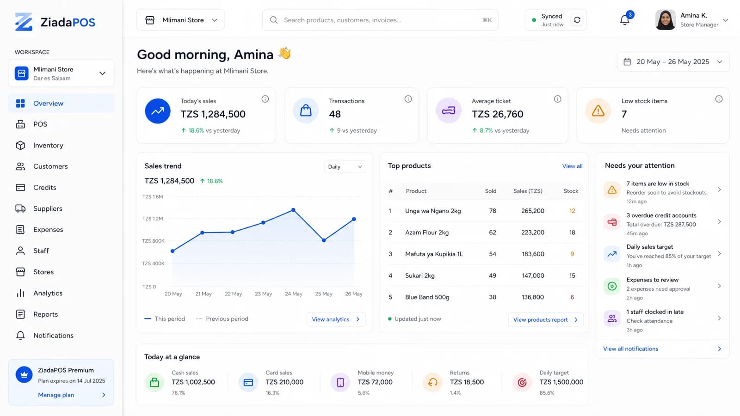Click the View analytics button
This screenshot has width=740, height=416.
(x=336, y=319)
